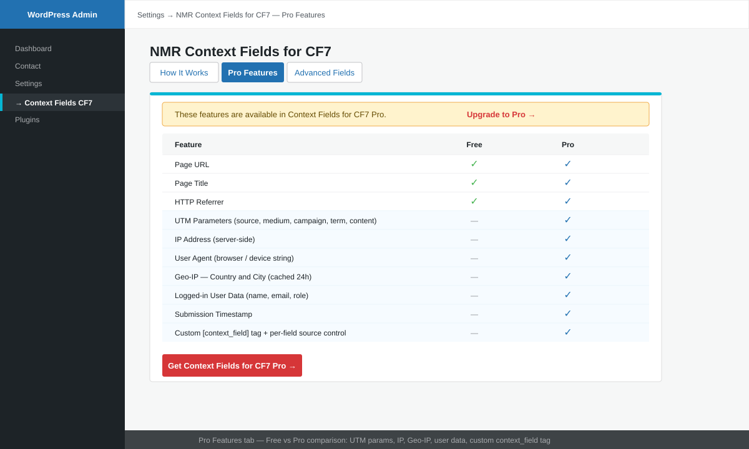Viewport: 749px width, 449px height.
Task: Click the Submission Timestamp feature name
Action: pos(213,314)
